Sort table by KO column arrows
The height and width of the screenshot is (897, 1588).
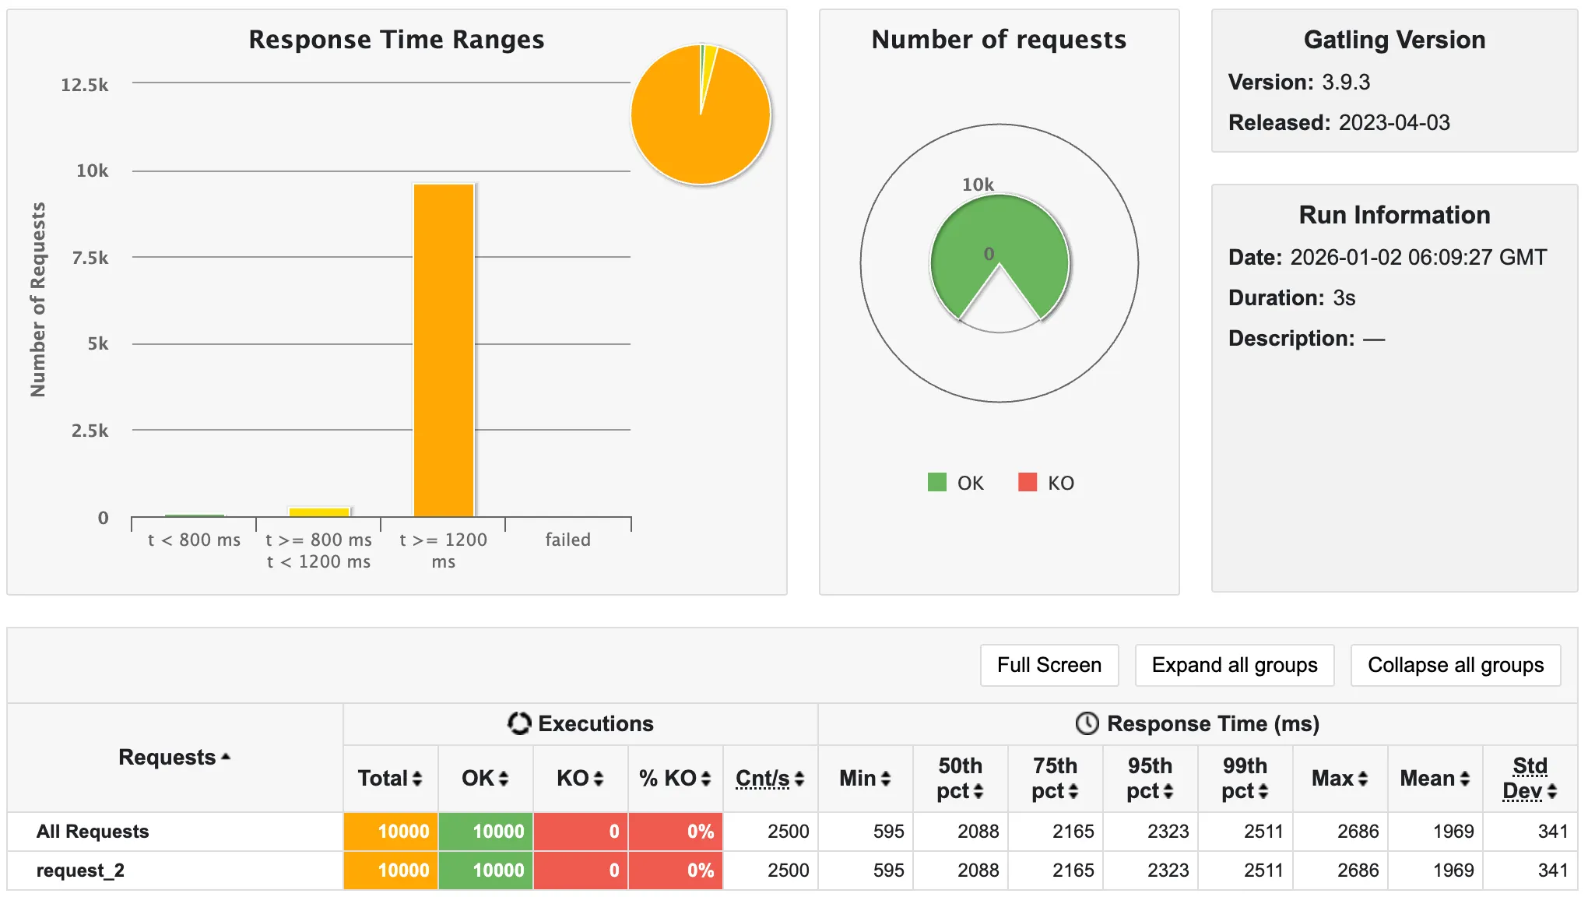point(599,779)
